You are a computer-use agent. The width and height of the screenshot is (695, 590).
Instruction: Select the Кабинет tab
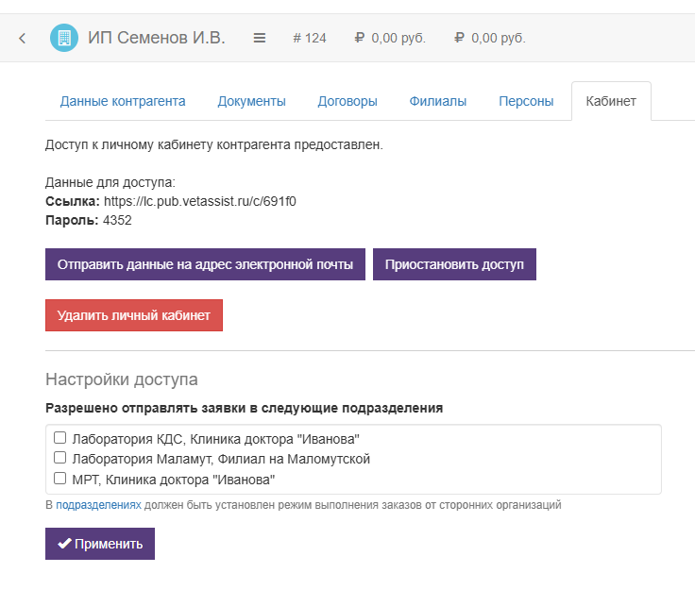click(x=611, y=102)
